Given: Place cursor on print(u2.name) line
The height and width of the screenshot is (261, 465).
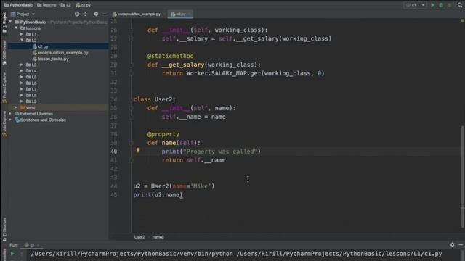Looking at the screenshot, I should (x=158, y=195).
